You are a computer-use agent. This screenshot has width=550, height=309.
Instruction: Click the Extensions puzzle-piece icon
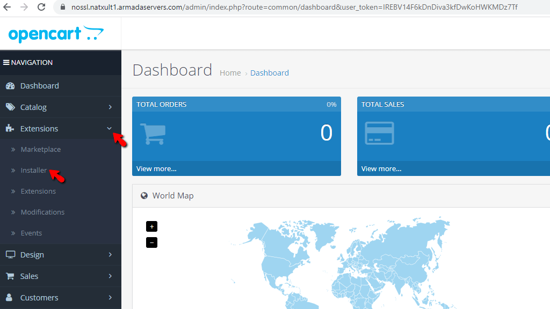click(x=10, y=128)
